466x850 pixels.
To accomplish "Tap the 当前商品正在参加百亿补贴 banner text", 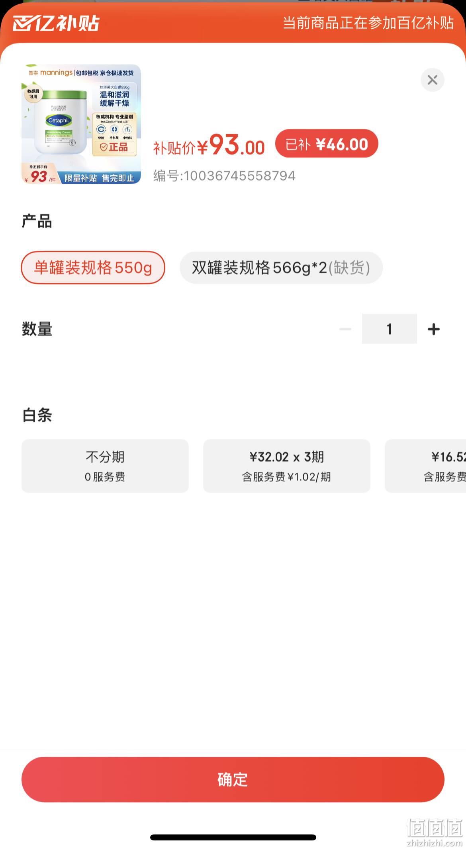I will pyautogui.click(x=368, y=23).
